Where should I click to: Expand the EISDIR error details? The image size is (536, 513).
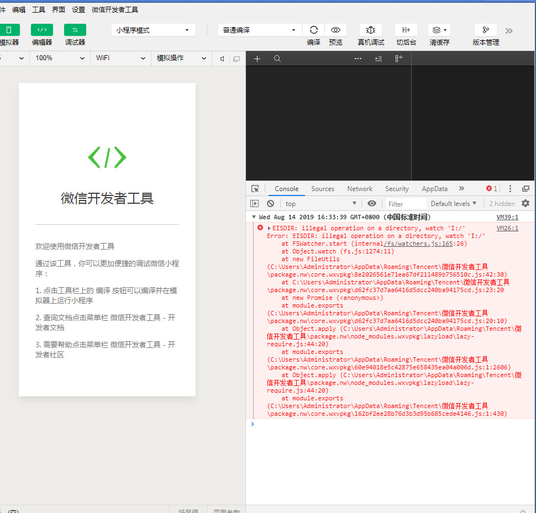[269, 228]
